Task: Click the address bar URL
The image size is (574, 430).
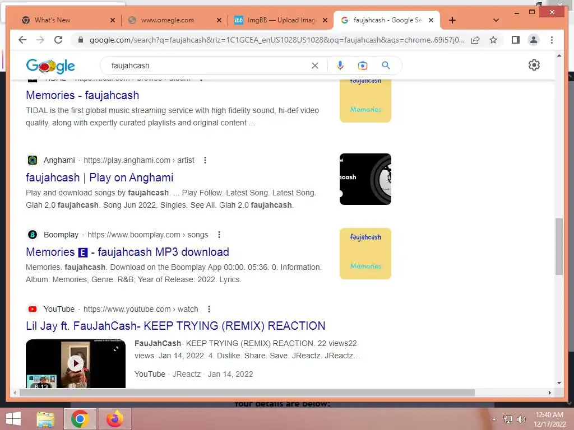Action: pos(277,40)
